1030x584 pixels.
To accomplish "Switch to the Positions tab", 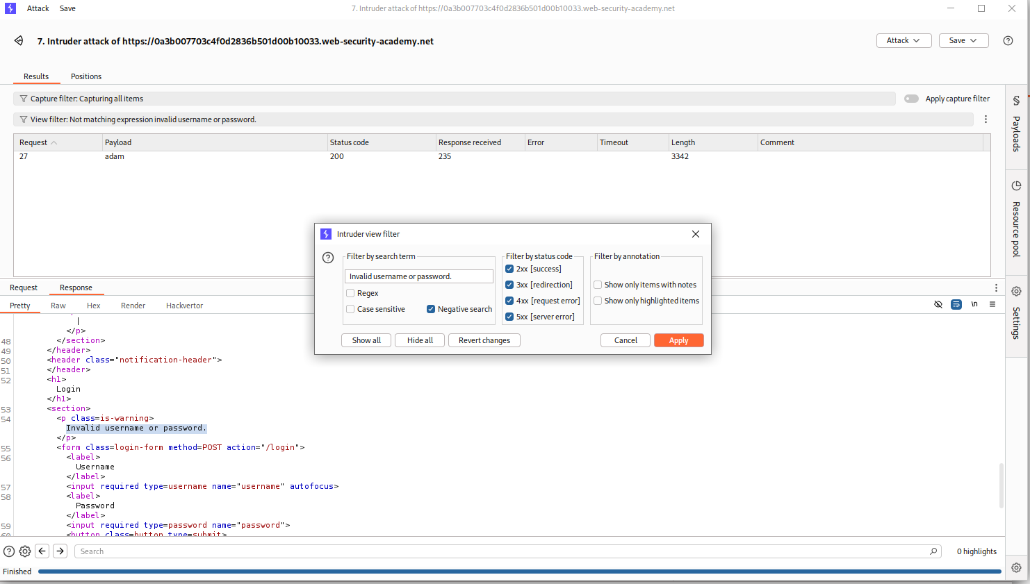I will (86, 76).
